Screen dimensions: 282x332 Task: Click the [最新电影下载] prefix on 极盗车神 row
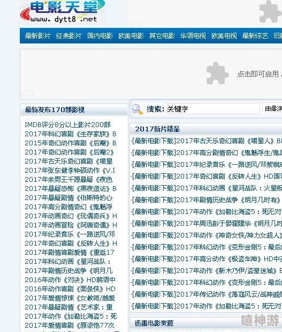pyautogui.click(x=154, y=259)
